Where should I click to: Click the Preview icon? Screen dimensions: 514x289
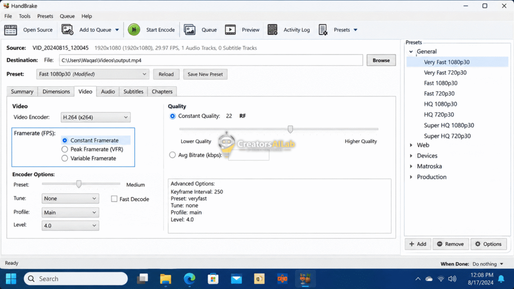(x=230, y=30)
